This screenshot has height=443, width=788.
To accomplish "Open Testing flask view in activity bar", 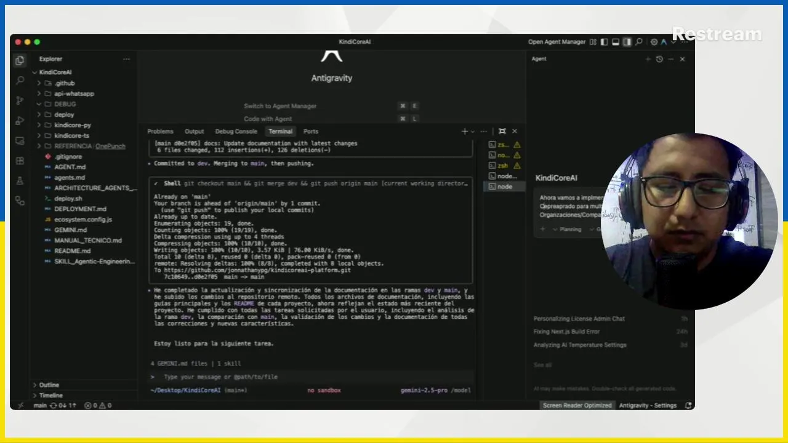I will coord(20,181).
